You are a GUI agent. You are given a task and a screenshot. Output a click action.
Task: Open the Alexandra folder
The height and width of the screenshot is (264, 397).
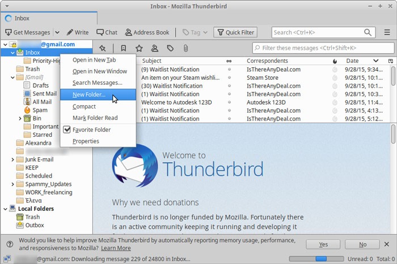38,143
